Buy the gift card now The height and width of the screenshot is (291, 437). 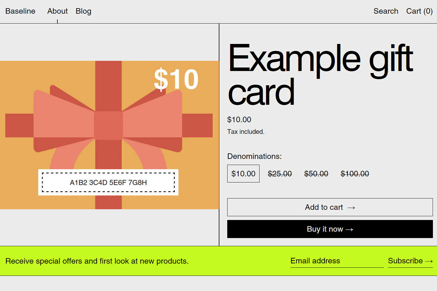tap(329, 229)
